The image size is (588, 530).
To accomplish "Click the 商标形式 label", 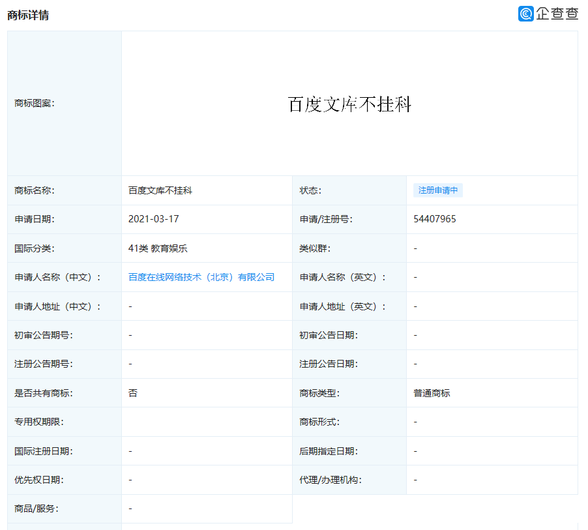I will pos(319,422).
